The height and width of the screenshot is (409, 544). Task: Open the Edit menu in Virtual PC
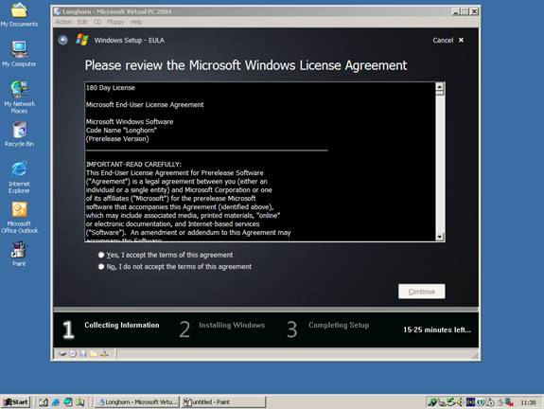[82, 22]
